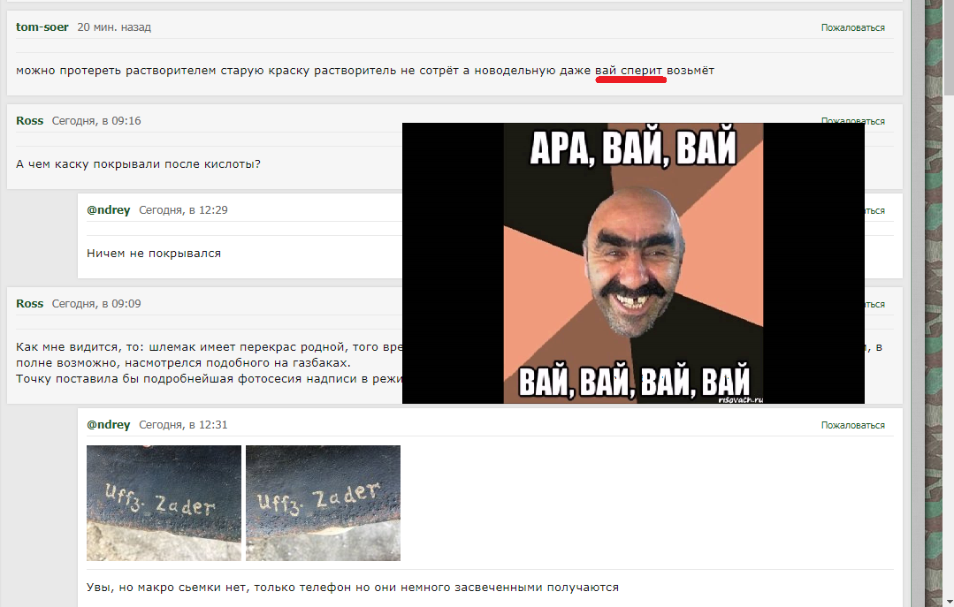
Task: Click the underlined words 'вай сперит'
Action: 629,71
